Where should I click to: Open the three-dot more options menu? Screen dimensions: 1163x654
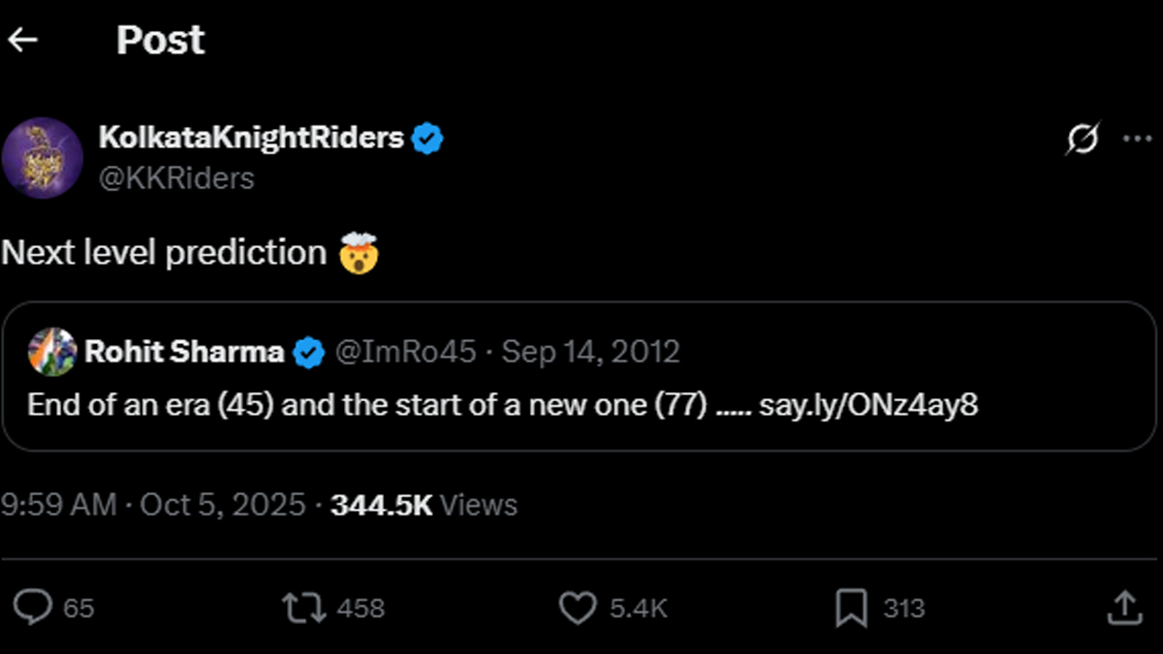(x=1136, y=140)
